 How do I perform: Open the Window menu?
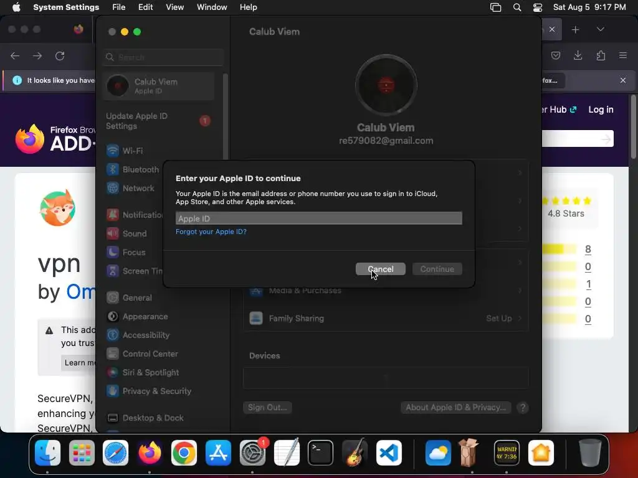tap(212, 7)
